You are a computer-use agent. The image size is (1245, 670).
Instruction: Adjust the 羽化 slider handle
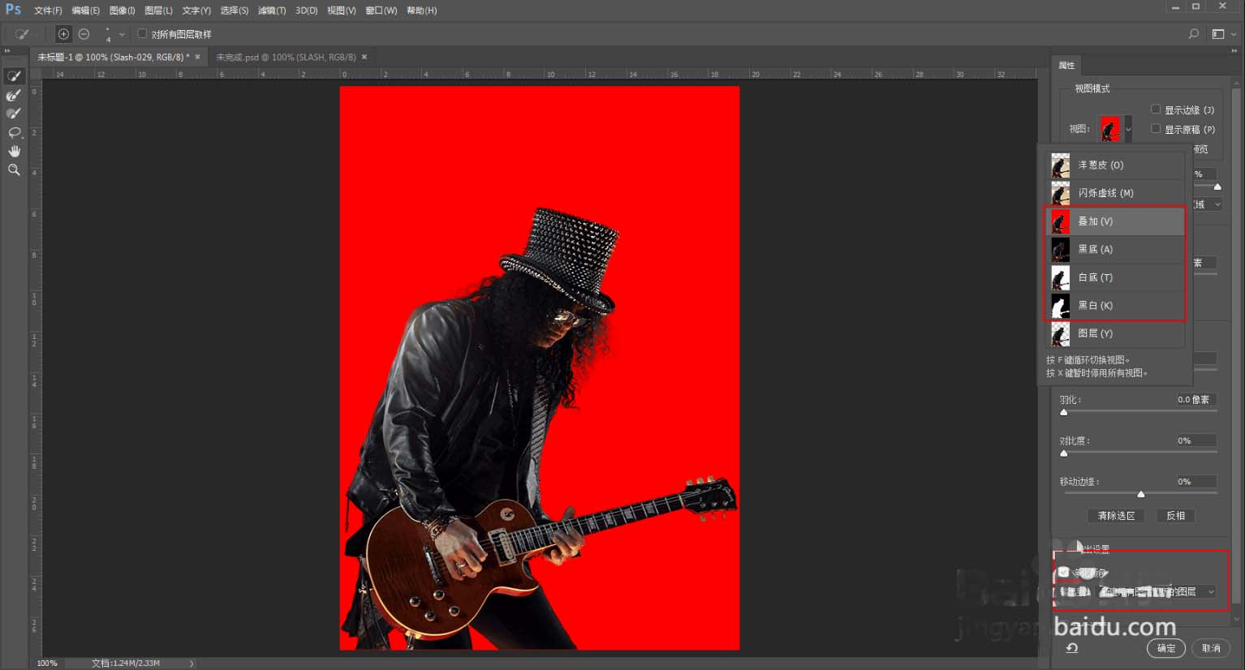coord(1064,412)
